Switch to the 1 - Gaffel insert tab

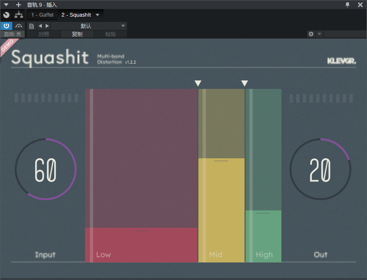tap(42, 15)
